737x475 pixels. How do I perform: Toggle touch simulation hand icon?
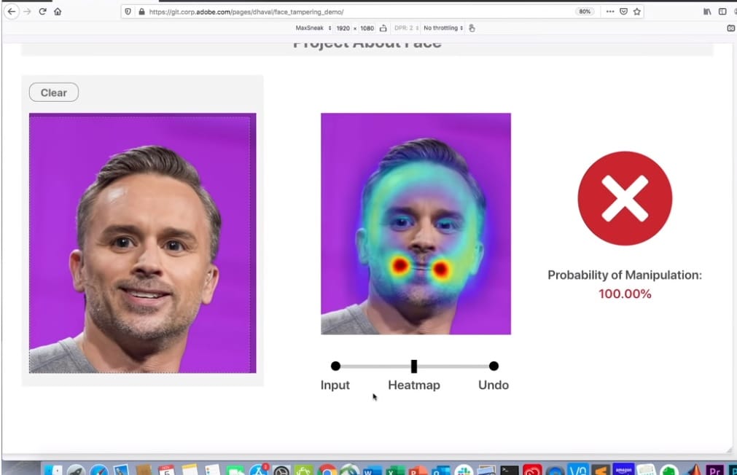click(472, 28)
